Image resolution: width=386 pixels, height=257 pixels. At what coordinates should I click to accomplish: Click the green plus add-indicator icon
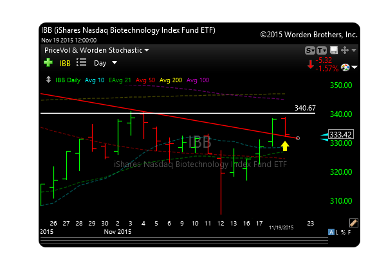click(48, 62)
